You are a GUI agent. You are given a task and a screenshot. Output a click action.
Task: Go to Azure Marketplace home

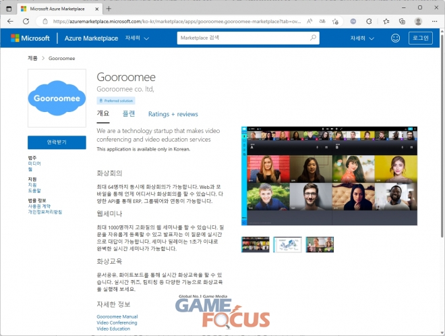[x=91, y=38]
